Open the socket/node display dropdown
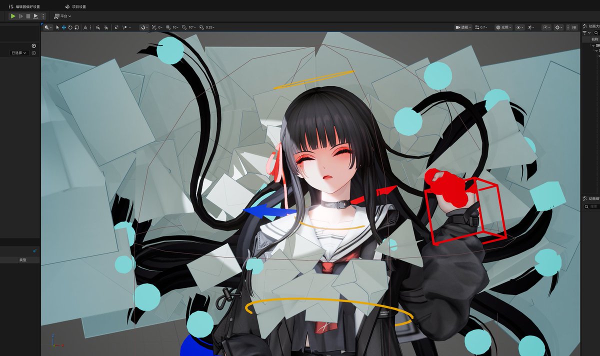This screenshot has height=356, width=600. [x=126, y=27]
